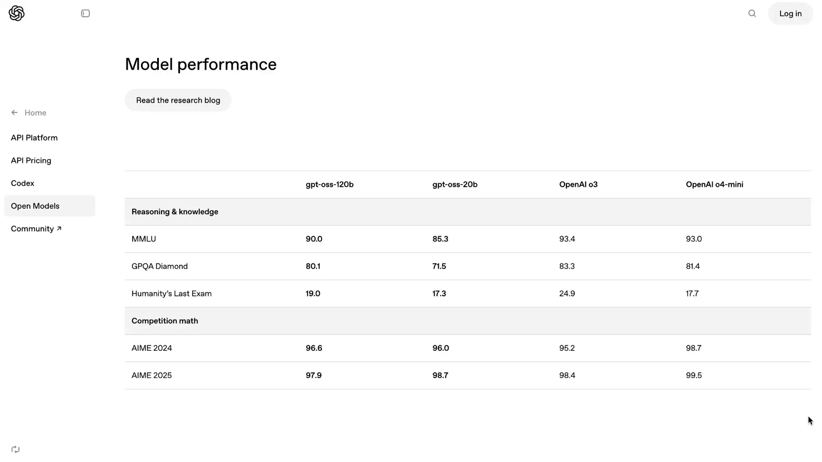Click AIME 2025 gpt-oss-20b value 98.7
822x462 pixels.
[440, 375]
